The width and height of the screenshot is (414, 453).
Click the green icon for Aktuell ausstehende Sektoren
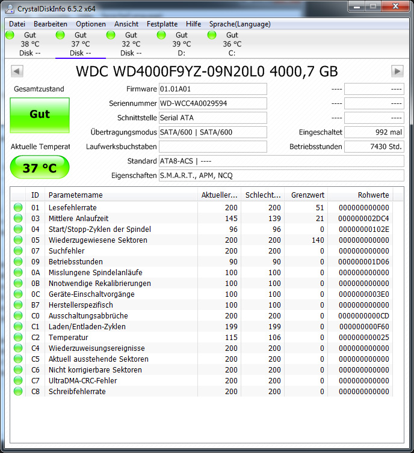[18, 359]
